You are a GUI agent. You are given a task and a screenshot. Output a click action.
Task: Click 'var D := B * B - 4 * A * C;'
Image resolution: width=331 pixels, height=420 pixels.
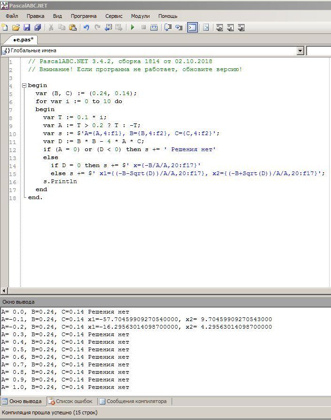pos(94,142)
